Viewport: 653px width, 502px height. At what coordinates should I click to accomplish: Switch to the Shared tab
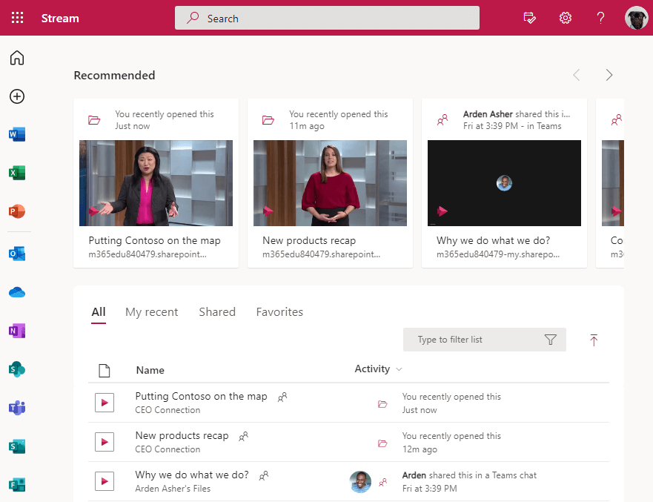tap(216, 311)
